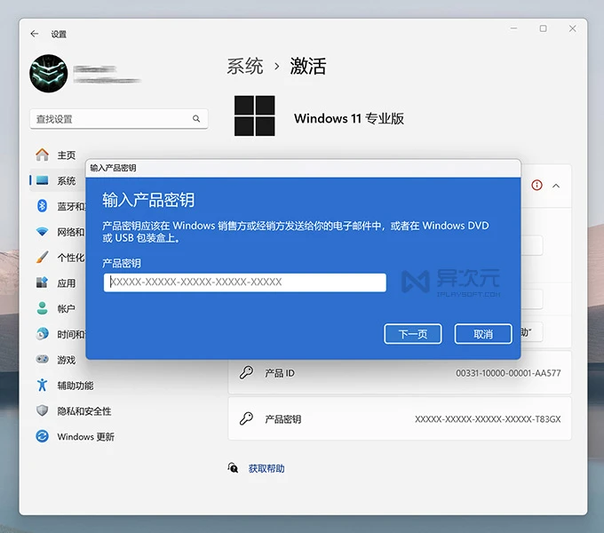Open the 应用 apps icon

[x=42, y=282]
